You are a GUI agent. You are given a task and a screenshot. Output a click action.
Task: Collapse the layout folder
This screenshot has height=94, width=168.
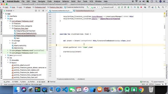point(8,63)
